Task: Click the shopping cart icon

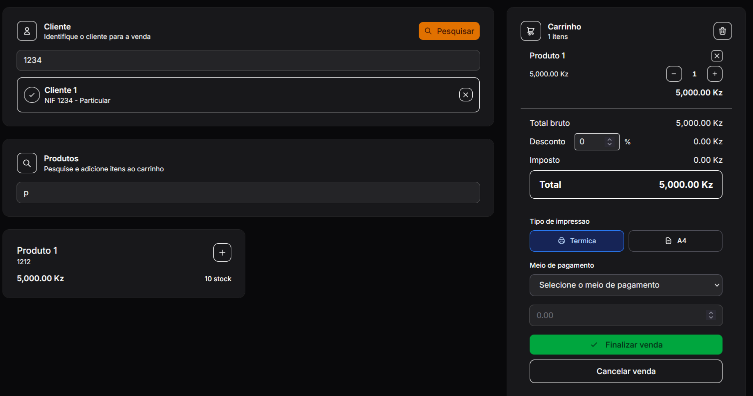Action: 531,31
